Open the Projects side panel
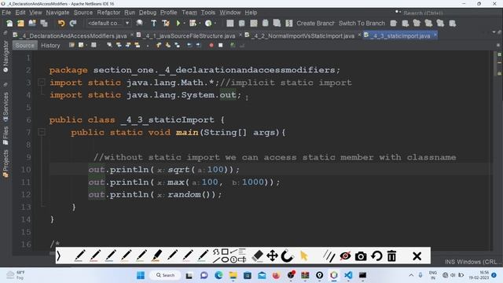Image resolution: width=503 pixels, height=283 pixels. pyautogui.click(x=6, y=164)
